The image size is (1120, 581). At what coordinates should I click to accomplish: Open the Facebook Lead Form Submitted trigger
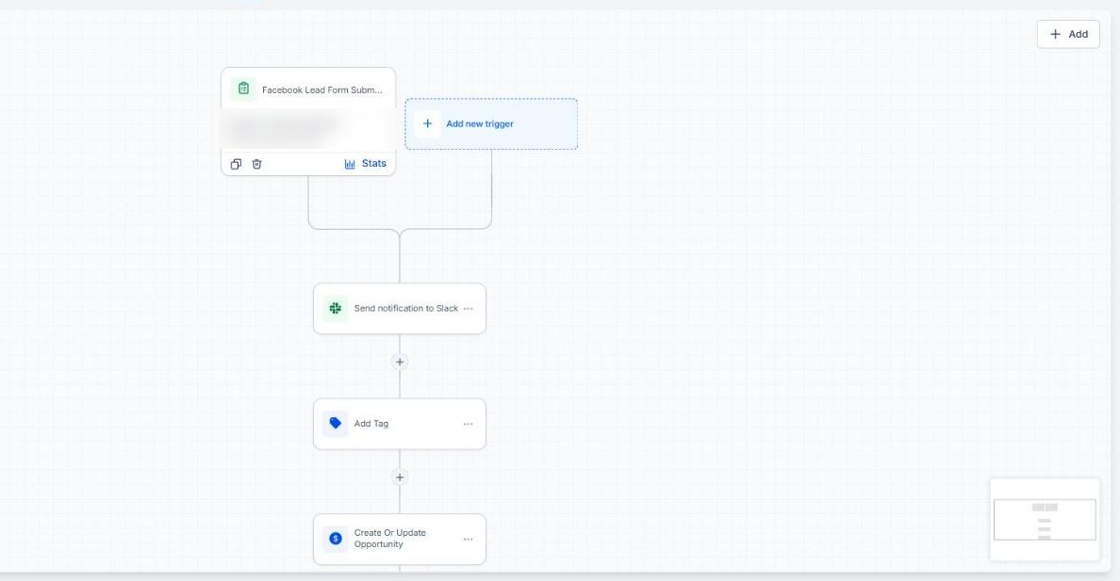tap(308, 121)
